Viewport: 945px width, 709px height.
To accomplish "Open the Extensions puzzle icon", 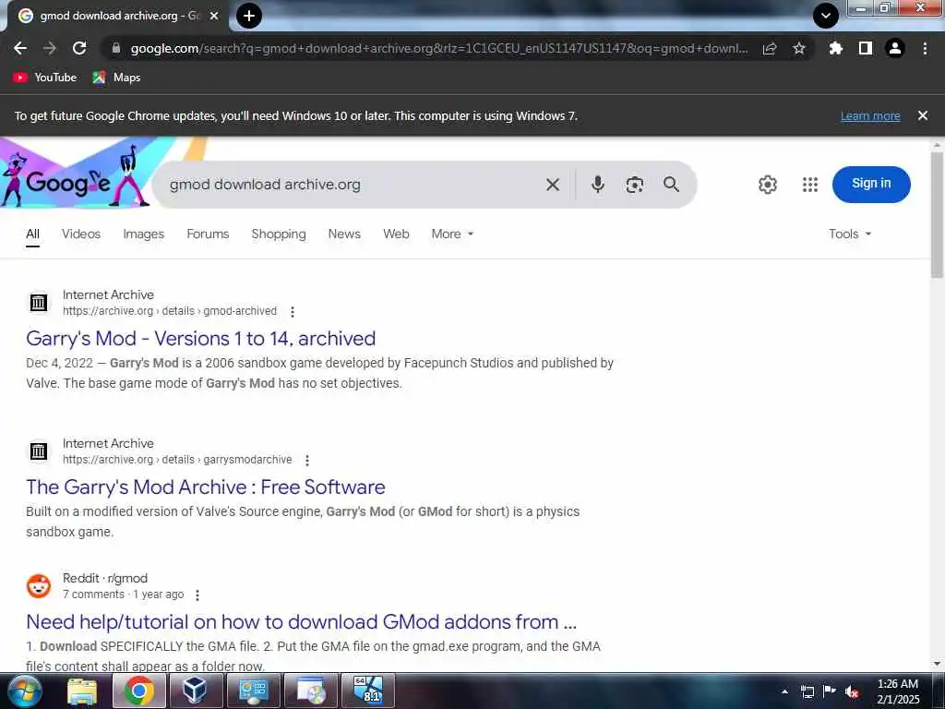I will (x=835, y=48).
